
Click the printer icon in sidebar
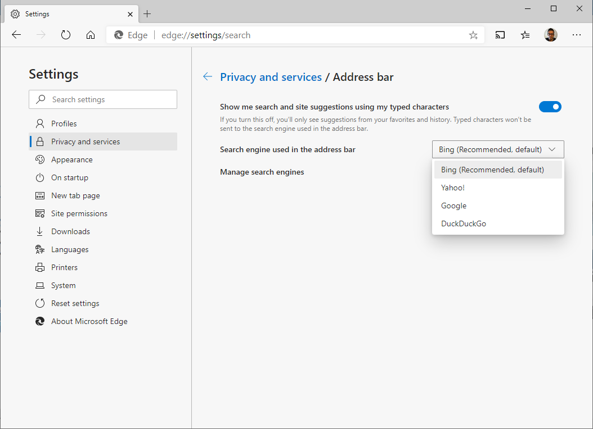pyautogui.click(x=40, y=267)
